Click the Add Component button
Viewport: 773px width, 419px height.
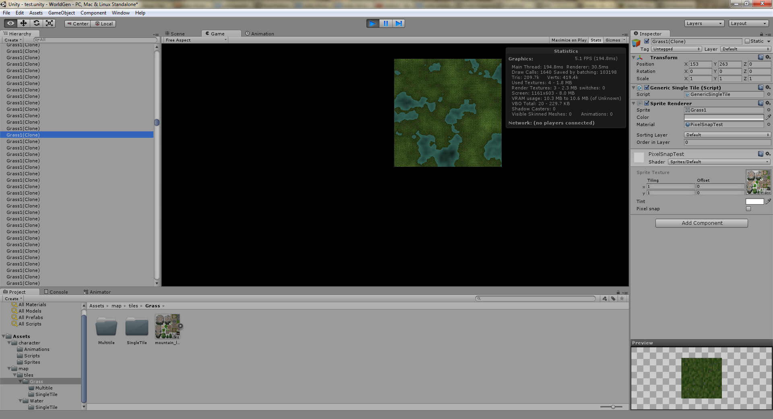coord(701,223)
